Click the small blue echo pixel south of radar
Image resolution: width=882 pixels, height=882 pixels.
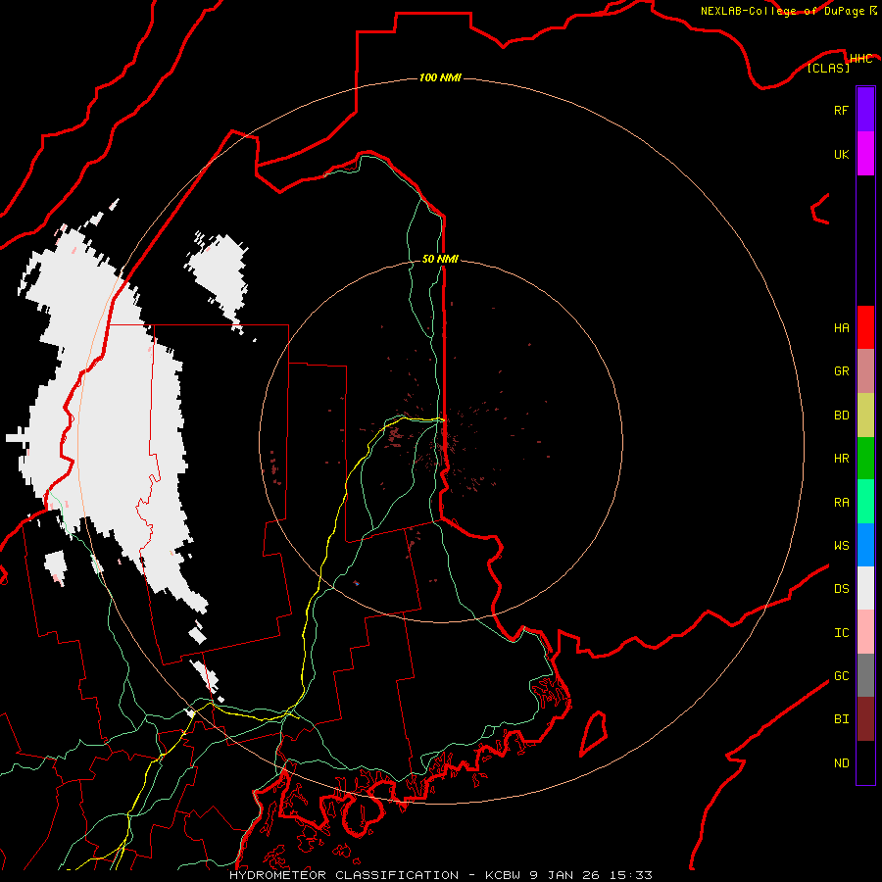pyautogui.click(x=357, y=583)
